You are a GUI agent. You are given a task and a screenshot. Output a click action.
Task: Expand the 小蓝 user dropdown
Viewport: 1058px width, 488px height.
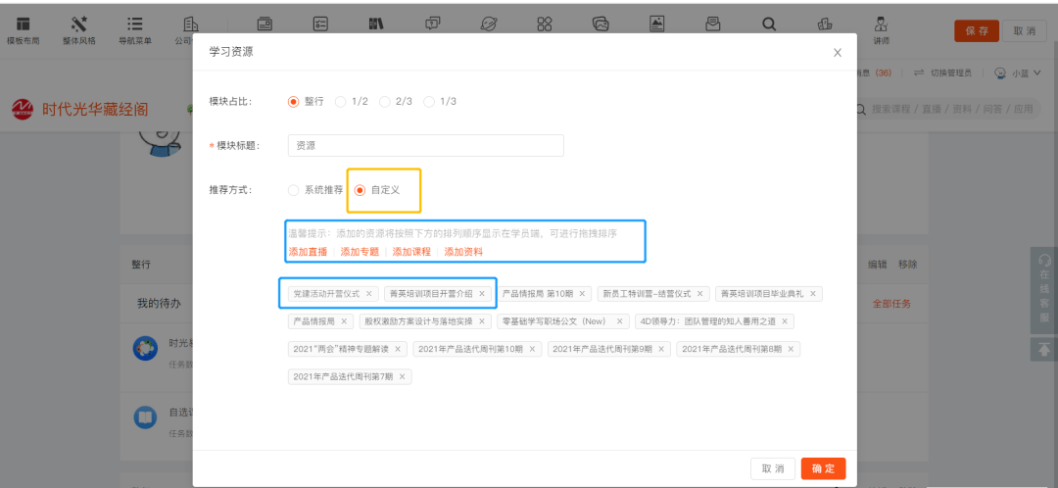click(x=1017, y=73)
